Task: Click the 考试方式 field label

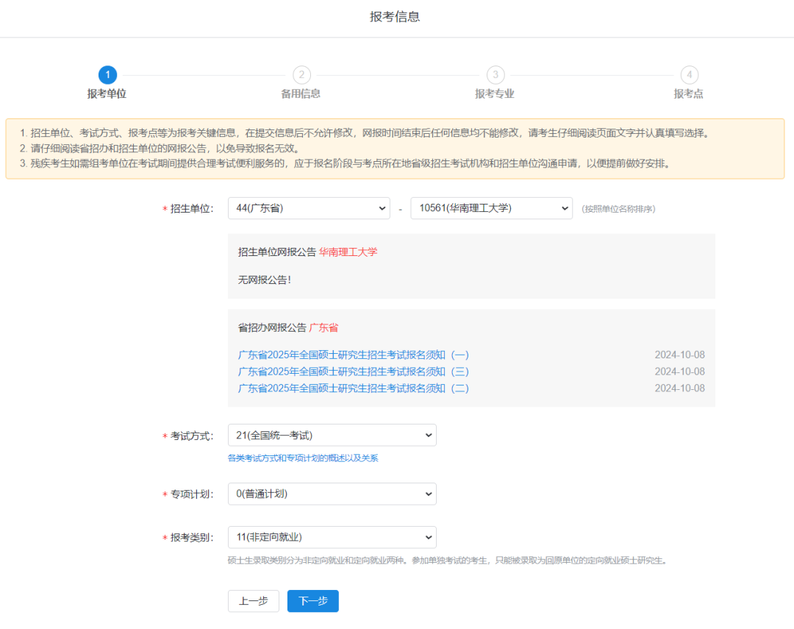Action: coord(191,436)
